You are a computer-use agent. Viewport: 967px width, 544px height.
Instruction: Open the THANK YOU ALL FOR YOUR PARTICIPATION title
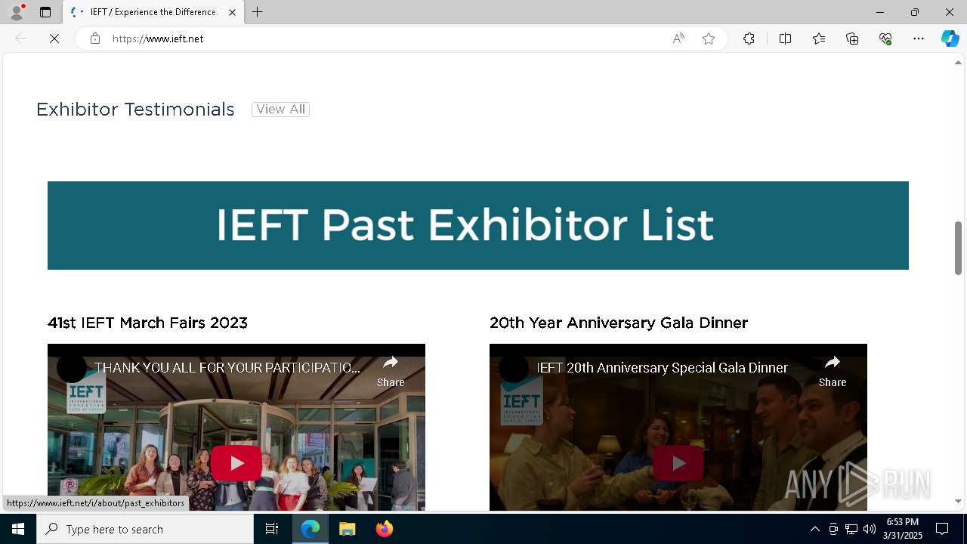coord(227,368)
